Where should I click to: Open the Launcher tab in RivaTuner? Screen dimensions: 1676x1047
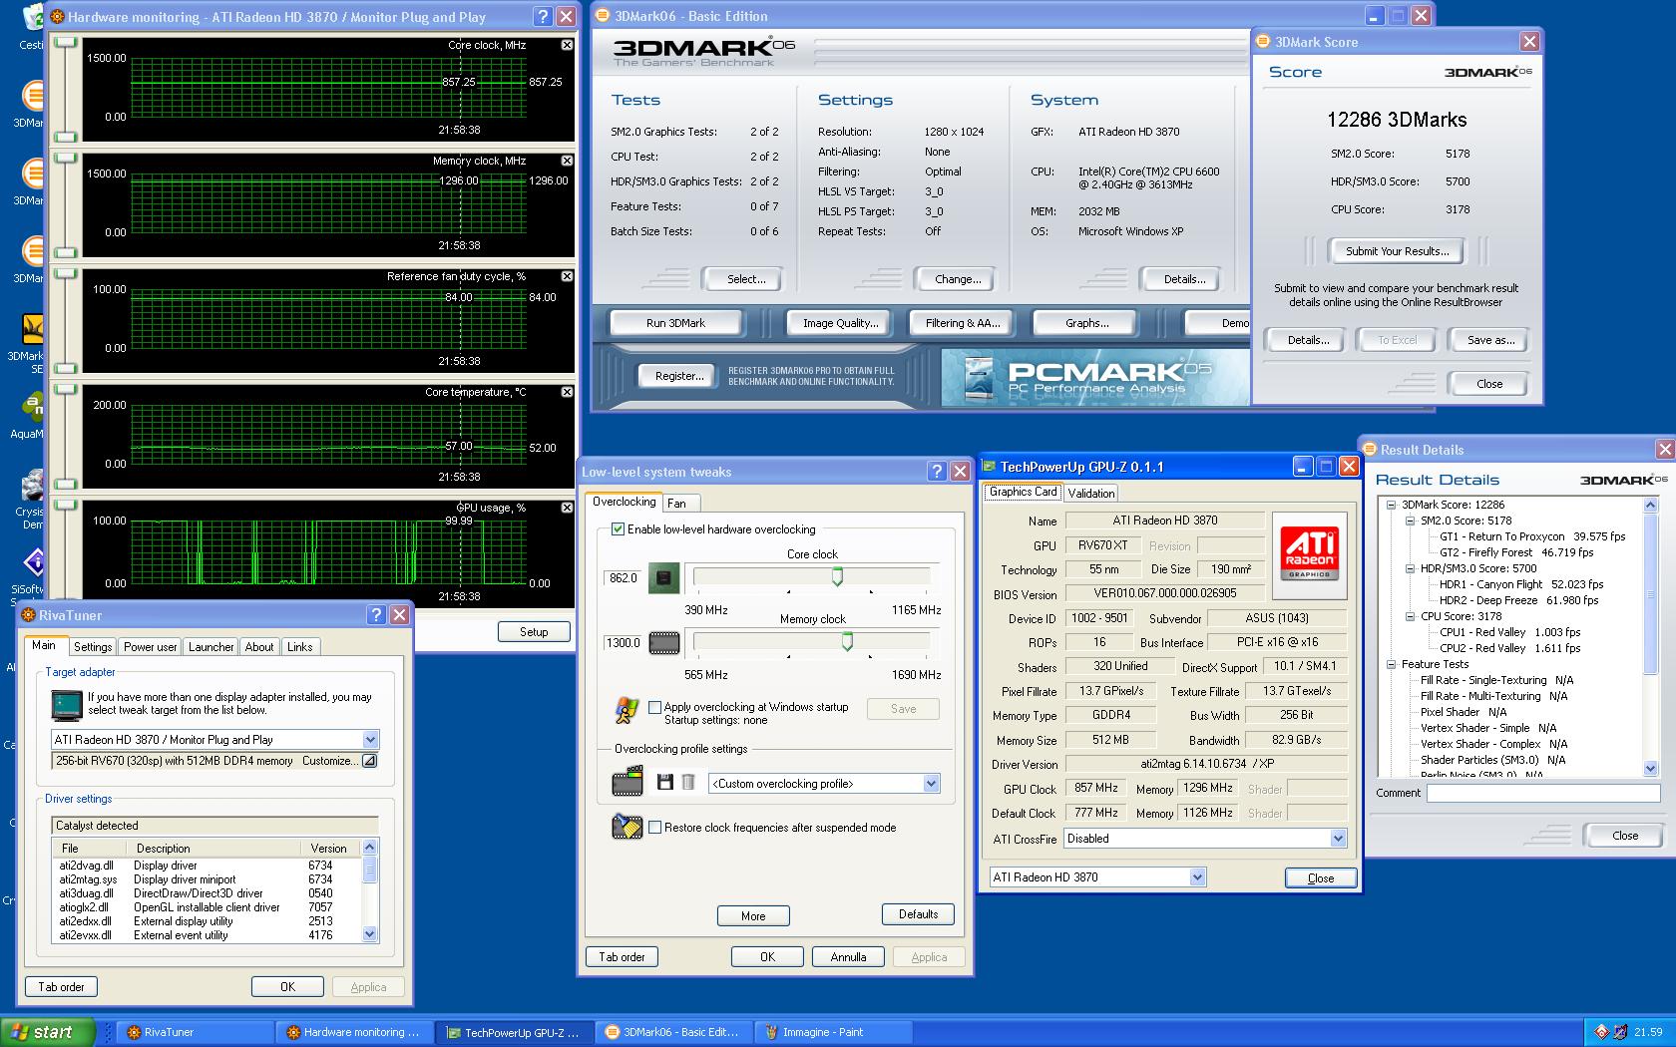pyautogui.click(x=211, y=647)
